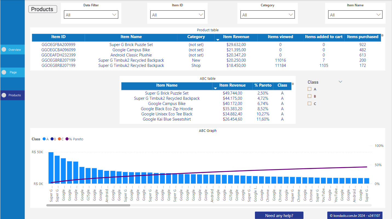Enable the Class B filter checkbox
The height and width of the screenshot is (219, 392).
pos(309,96)
